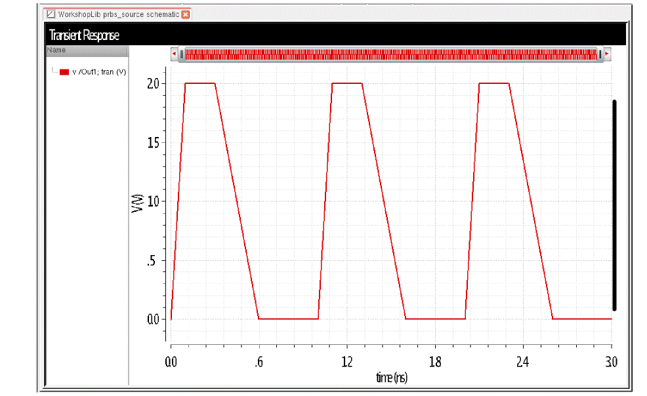This screenshot has width=647, height=396.
Task: Click the .5 y-axis tick label
Action: (x=152, y=261)
